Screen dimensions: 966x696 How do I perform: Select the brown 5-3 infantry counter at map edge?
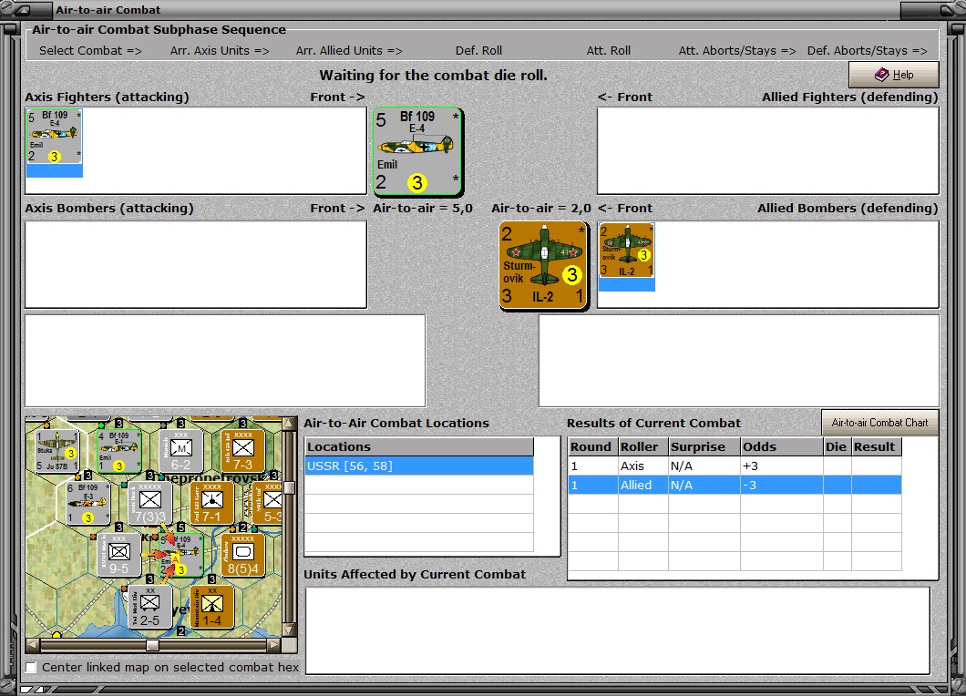click(x=267, y=503)
